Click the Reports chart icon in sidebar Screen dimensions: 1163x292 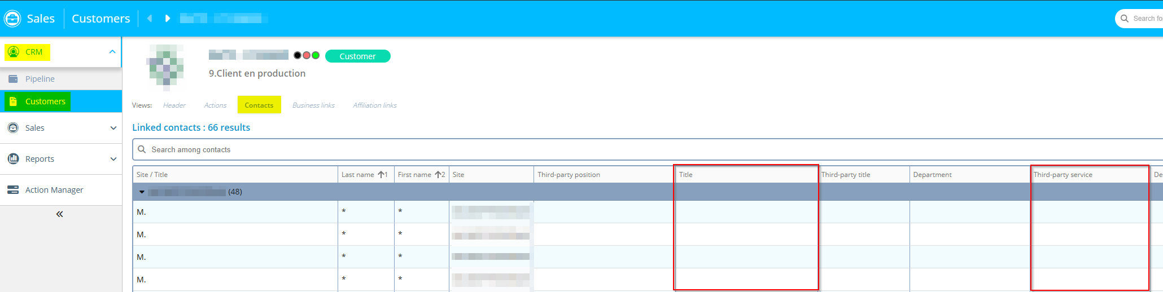pyautogui.click(x=13, y=159)
